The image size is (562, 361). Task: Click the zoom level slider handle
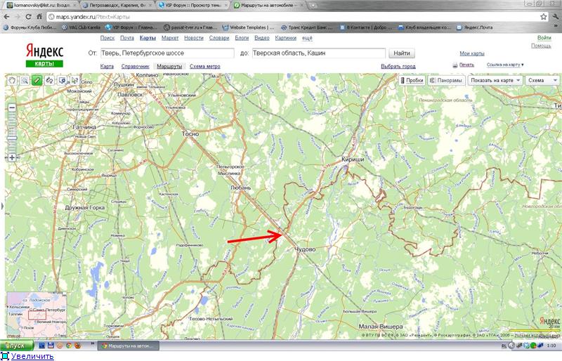click(12, 138)
